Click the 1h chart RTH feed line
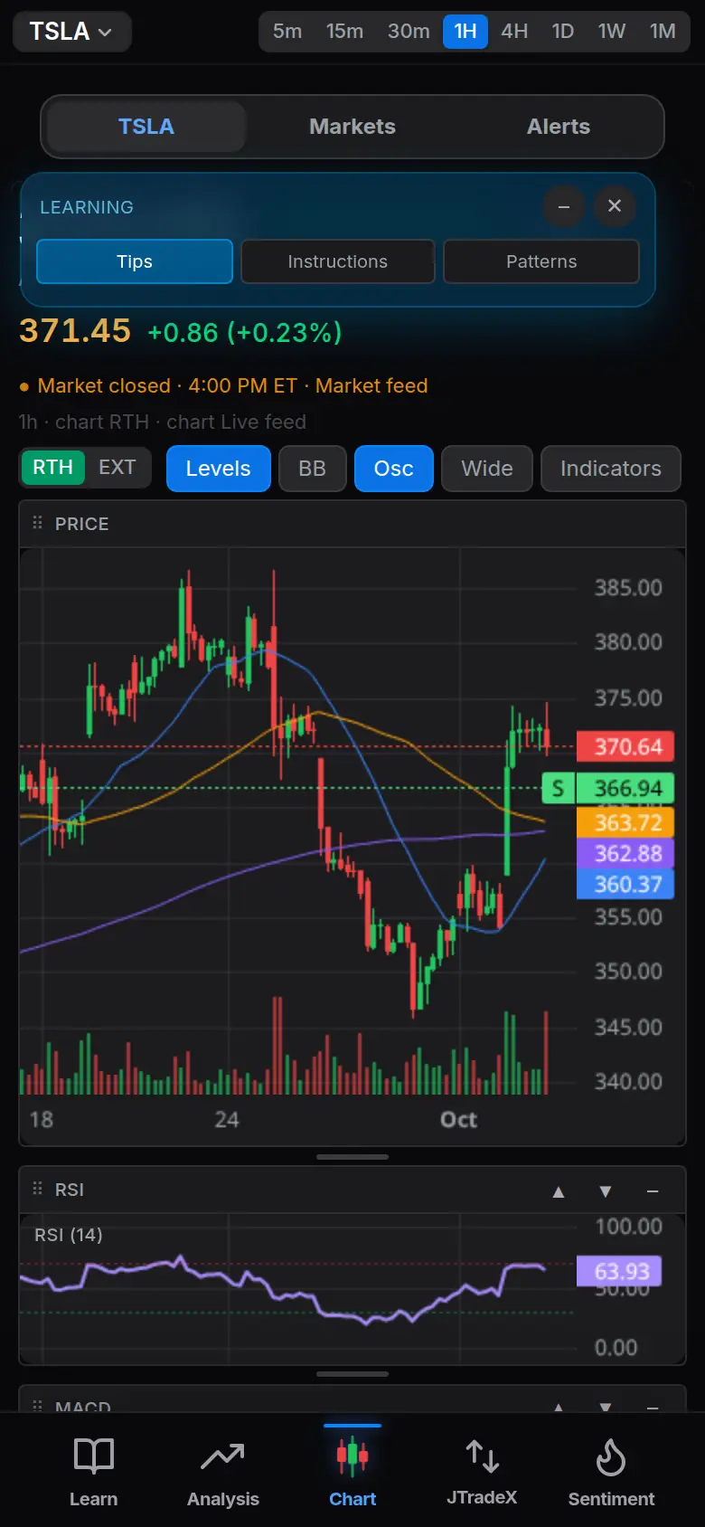Viewport: 705px width, 1527px height. click(x=163, y=422)
